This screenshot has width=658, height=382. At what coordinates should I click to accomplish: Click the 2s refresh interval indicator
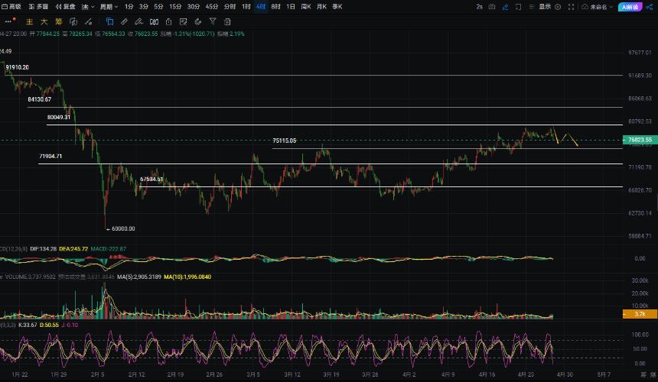[x=479, y=7]
